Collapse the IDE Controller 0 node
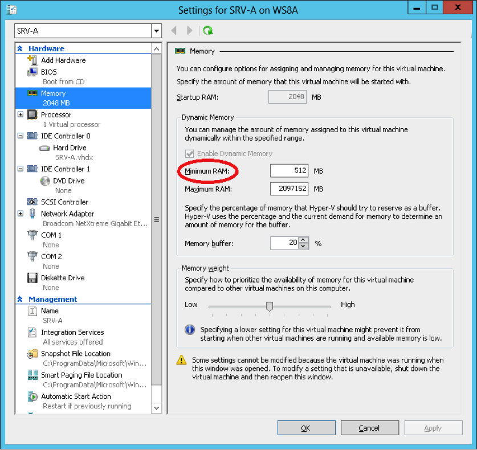477x450 pixels. tap(20, 136)
